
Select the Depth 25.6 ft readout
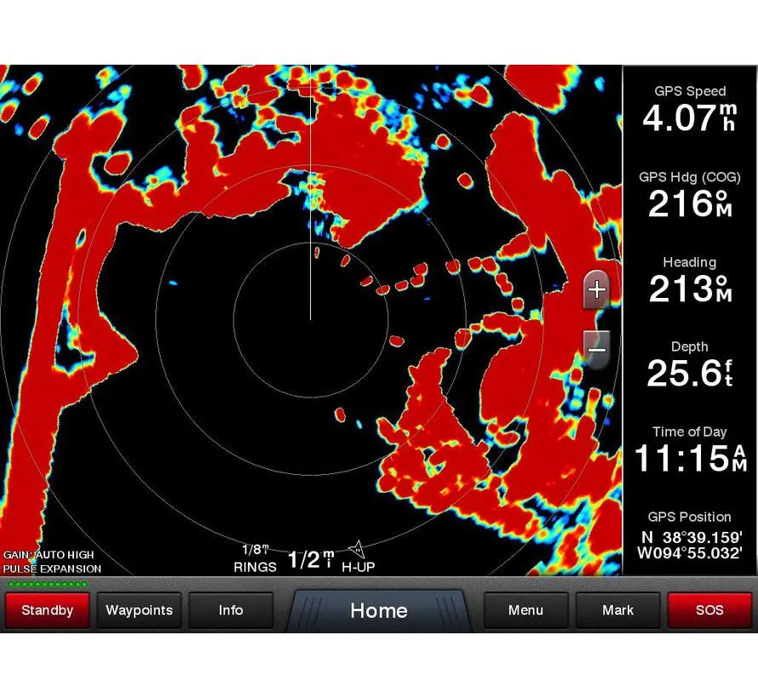coord(690,365)
